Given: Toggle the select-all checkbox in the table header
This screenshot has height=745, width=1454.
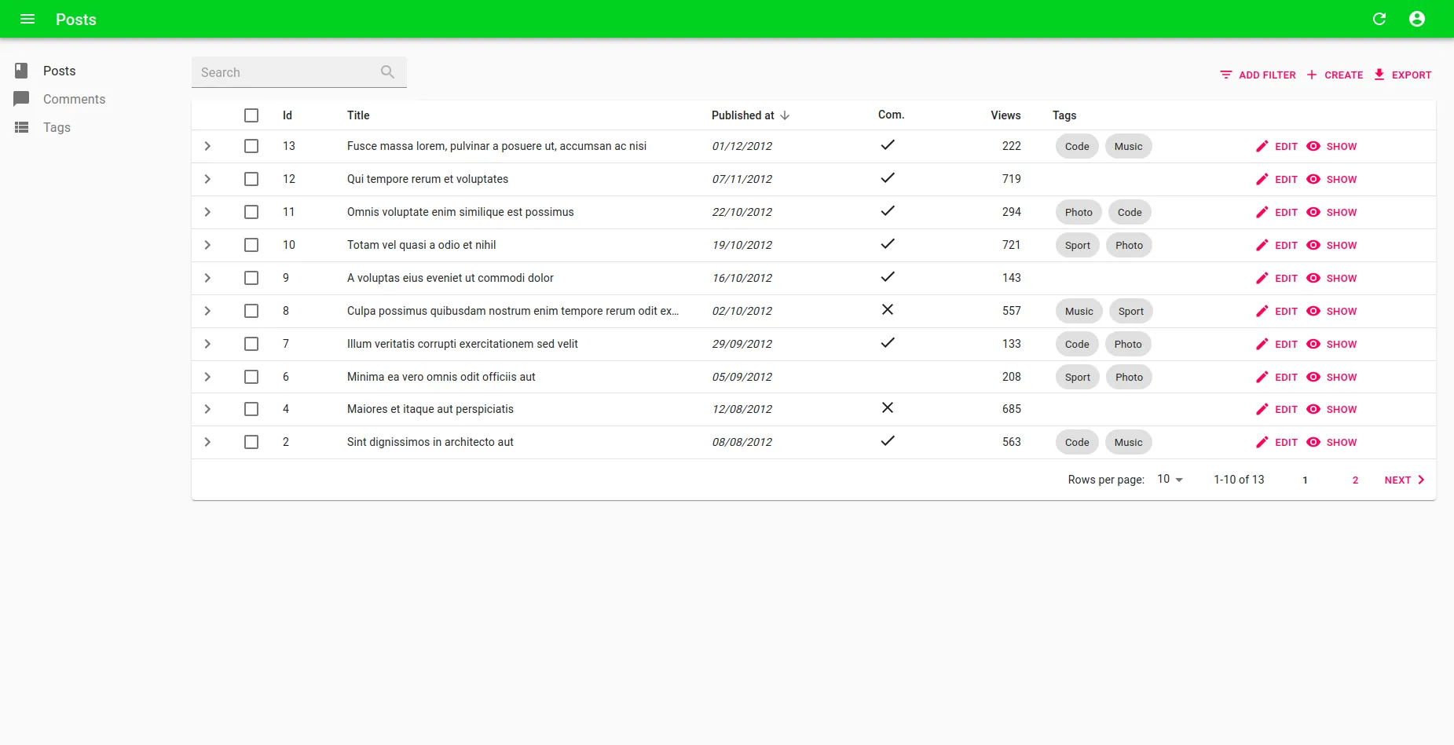Looking at the screenshot, I should pos(251,115).
